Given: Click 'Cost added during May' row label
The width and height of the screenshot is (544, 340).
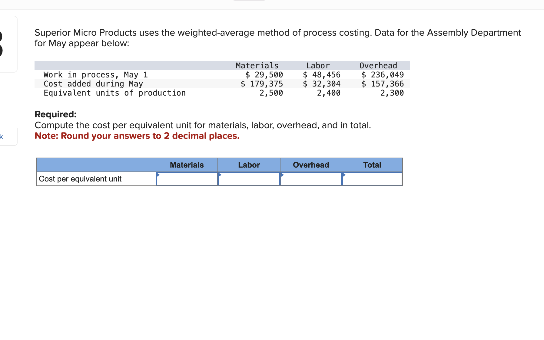Looking at the screenshot, I should tap(93, 84).
